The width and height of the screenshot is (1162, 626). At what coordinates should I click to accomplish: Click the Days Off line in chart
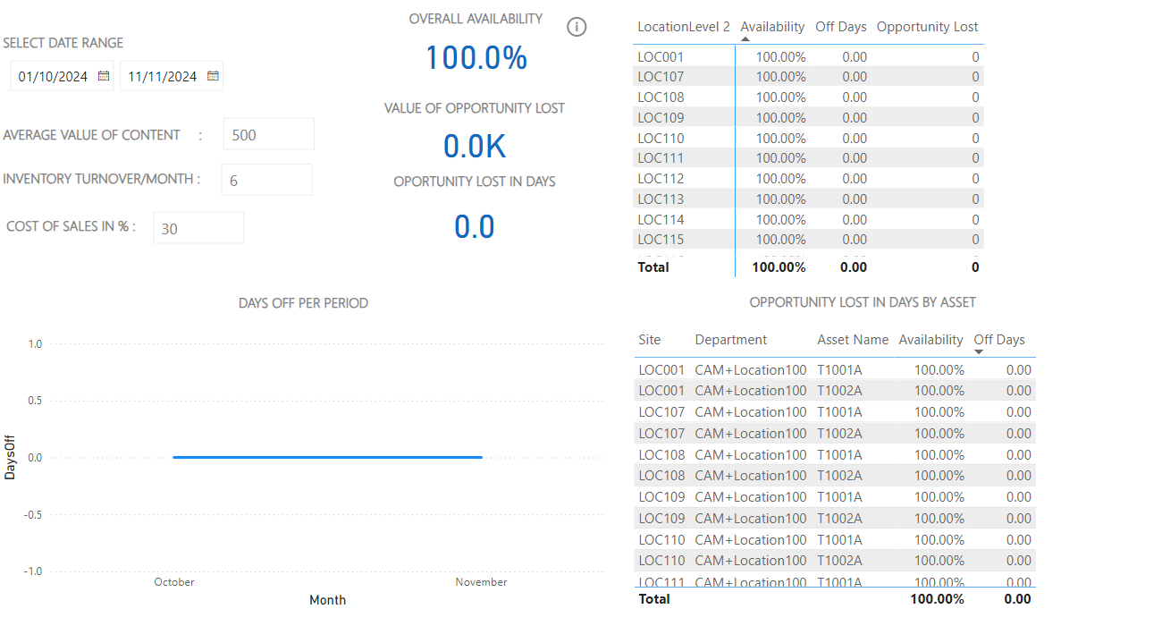[327, 457]
